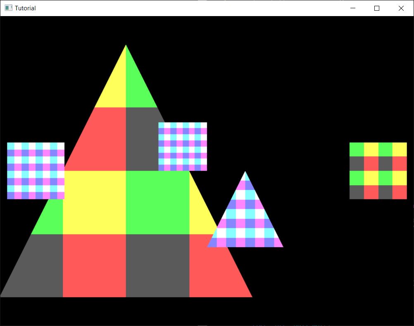Select the yellow checker square on the pyramid
The width and height of the screenshot is (414, 326).
pyautogui.click(x=95, y=202)
